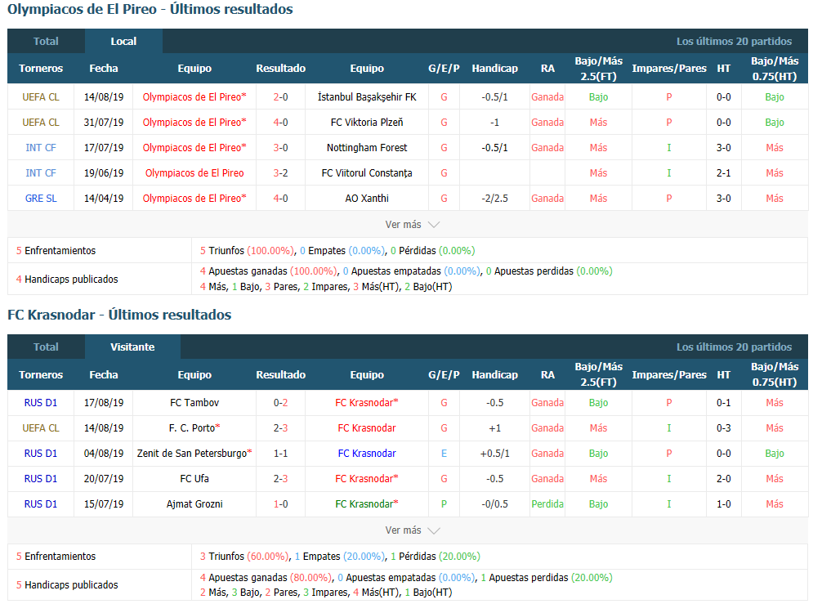Click the 3-2 result against Viitorul Constanța

coord(280,173)
